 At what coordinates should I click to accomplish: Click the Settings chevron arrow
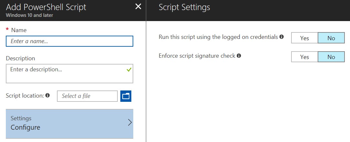pos(130,122)
